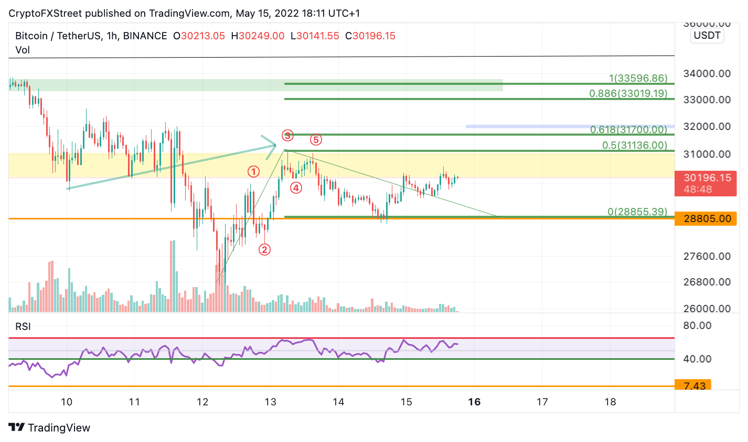
Task: Toggle the USDT currency unit
Action: tap(707, 36)
